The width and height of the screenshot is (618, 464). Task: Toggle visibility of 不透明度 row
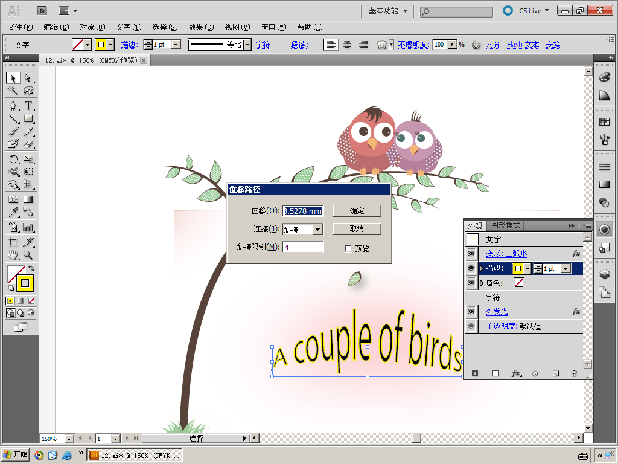[471, 326]
